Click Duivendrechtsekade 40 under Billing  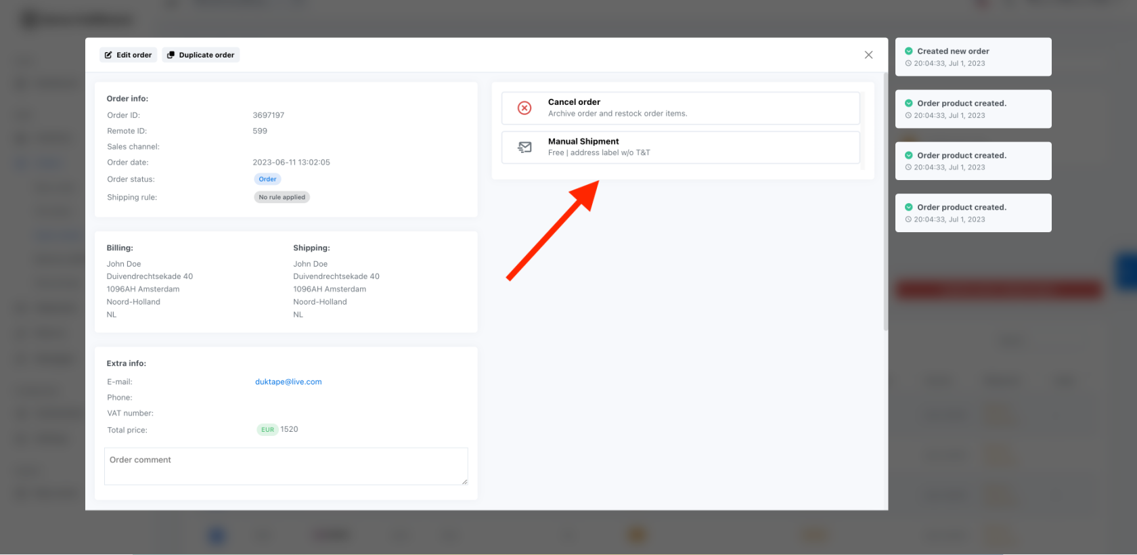(x=150, y=276)
